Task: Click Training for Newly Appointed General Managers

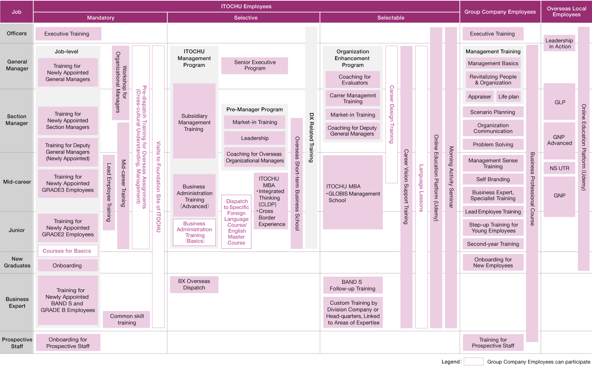Action: click(68, 73)
